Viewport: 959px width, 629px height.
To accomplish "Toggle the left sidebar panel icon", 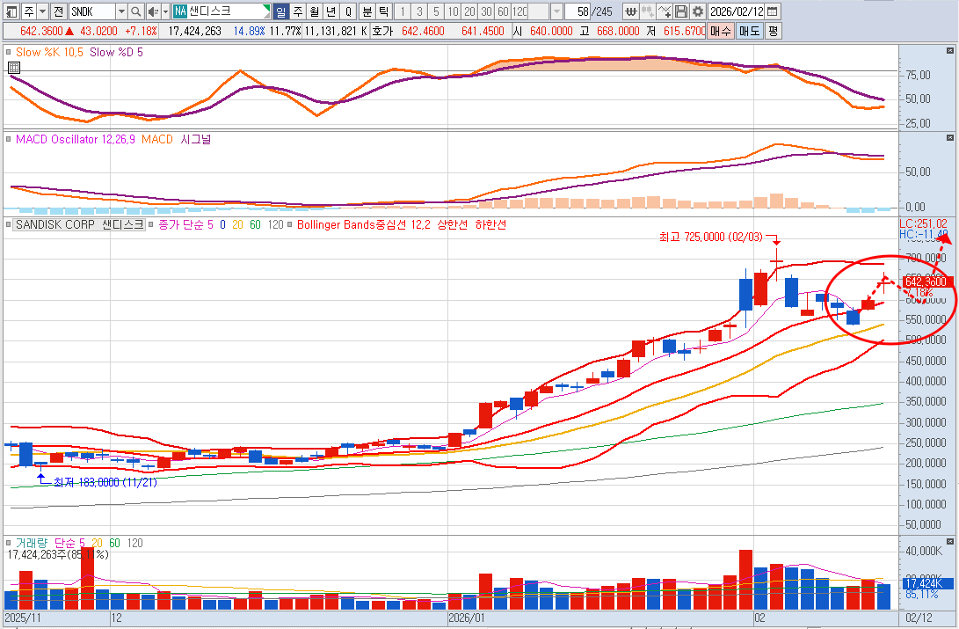I will [x=10, y=11].
